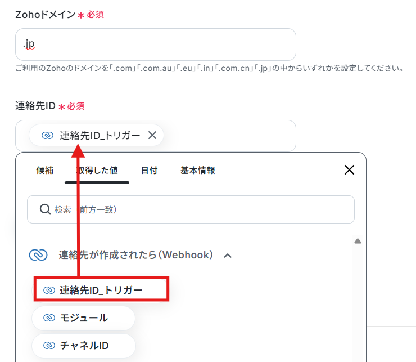Select the 連絡先ID_トリガー value
416x362 pixels.
(x=101, y=290)
